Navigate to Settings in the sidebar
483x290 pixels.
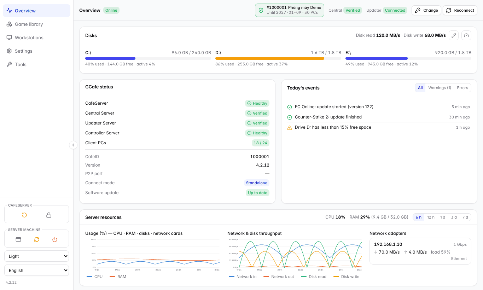[37, 51]
